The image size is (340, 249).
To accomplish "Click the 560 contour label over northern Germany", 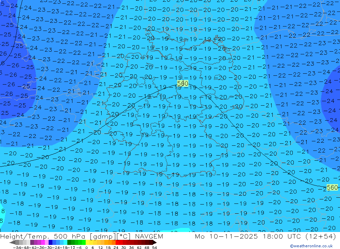I will click(183, 84).
